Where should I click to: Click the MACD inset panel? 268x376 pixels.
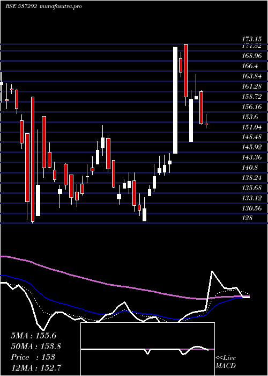147,349
